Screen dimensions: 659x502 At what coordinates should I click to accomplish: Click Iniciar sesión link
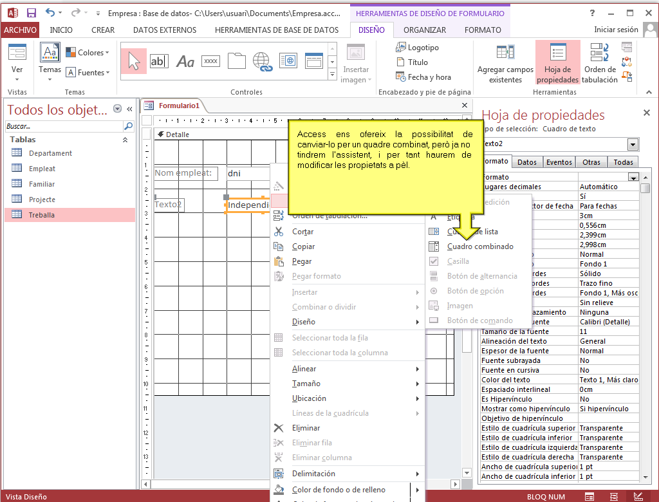pos(616,30)
